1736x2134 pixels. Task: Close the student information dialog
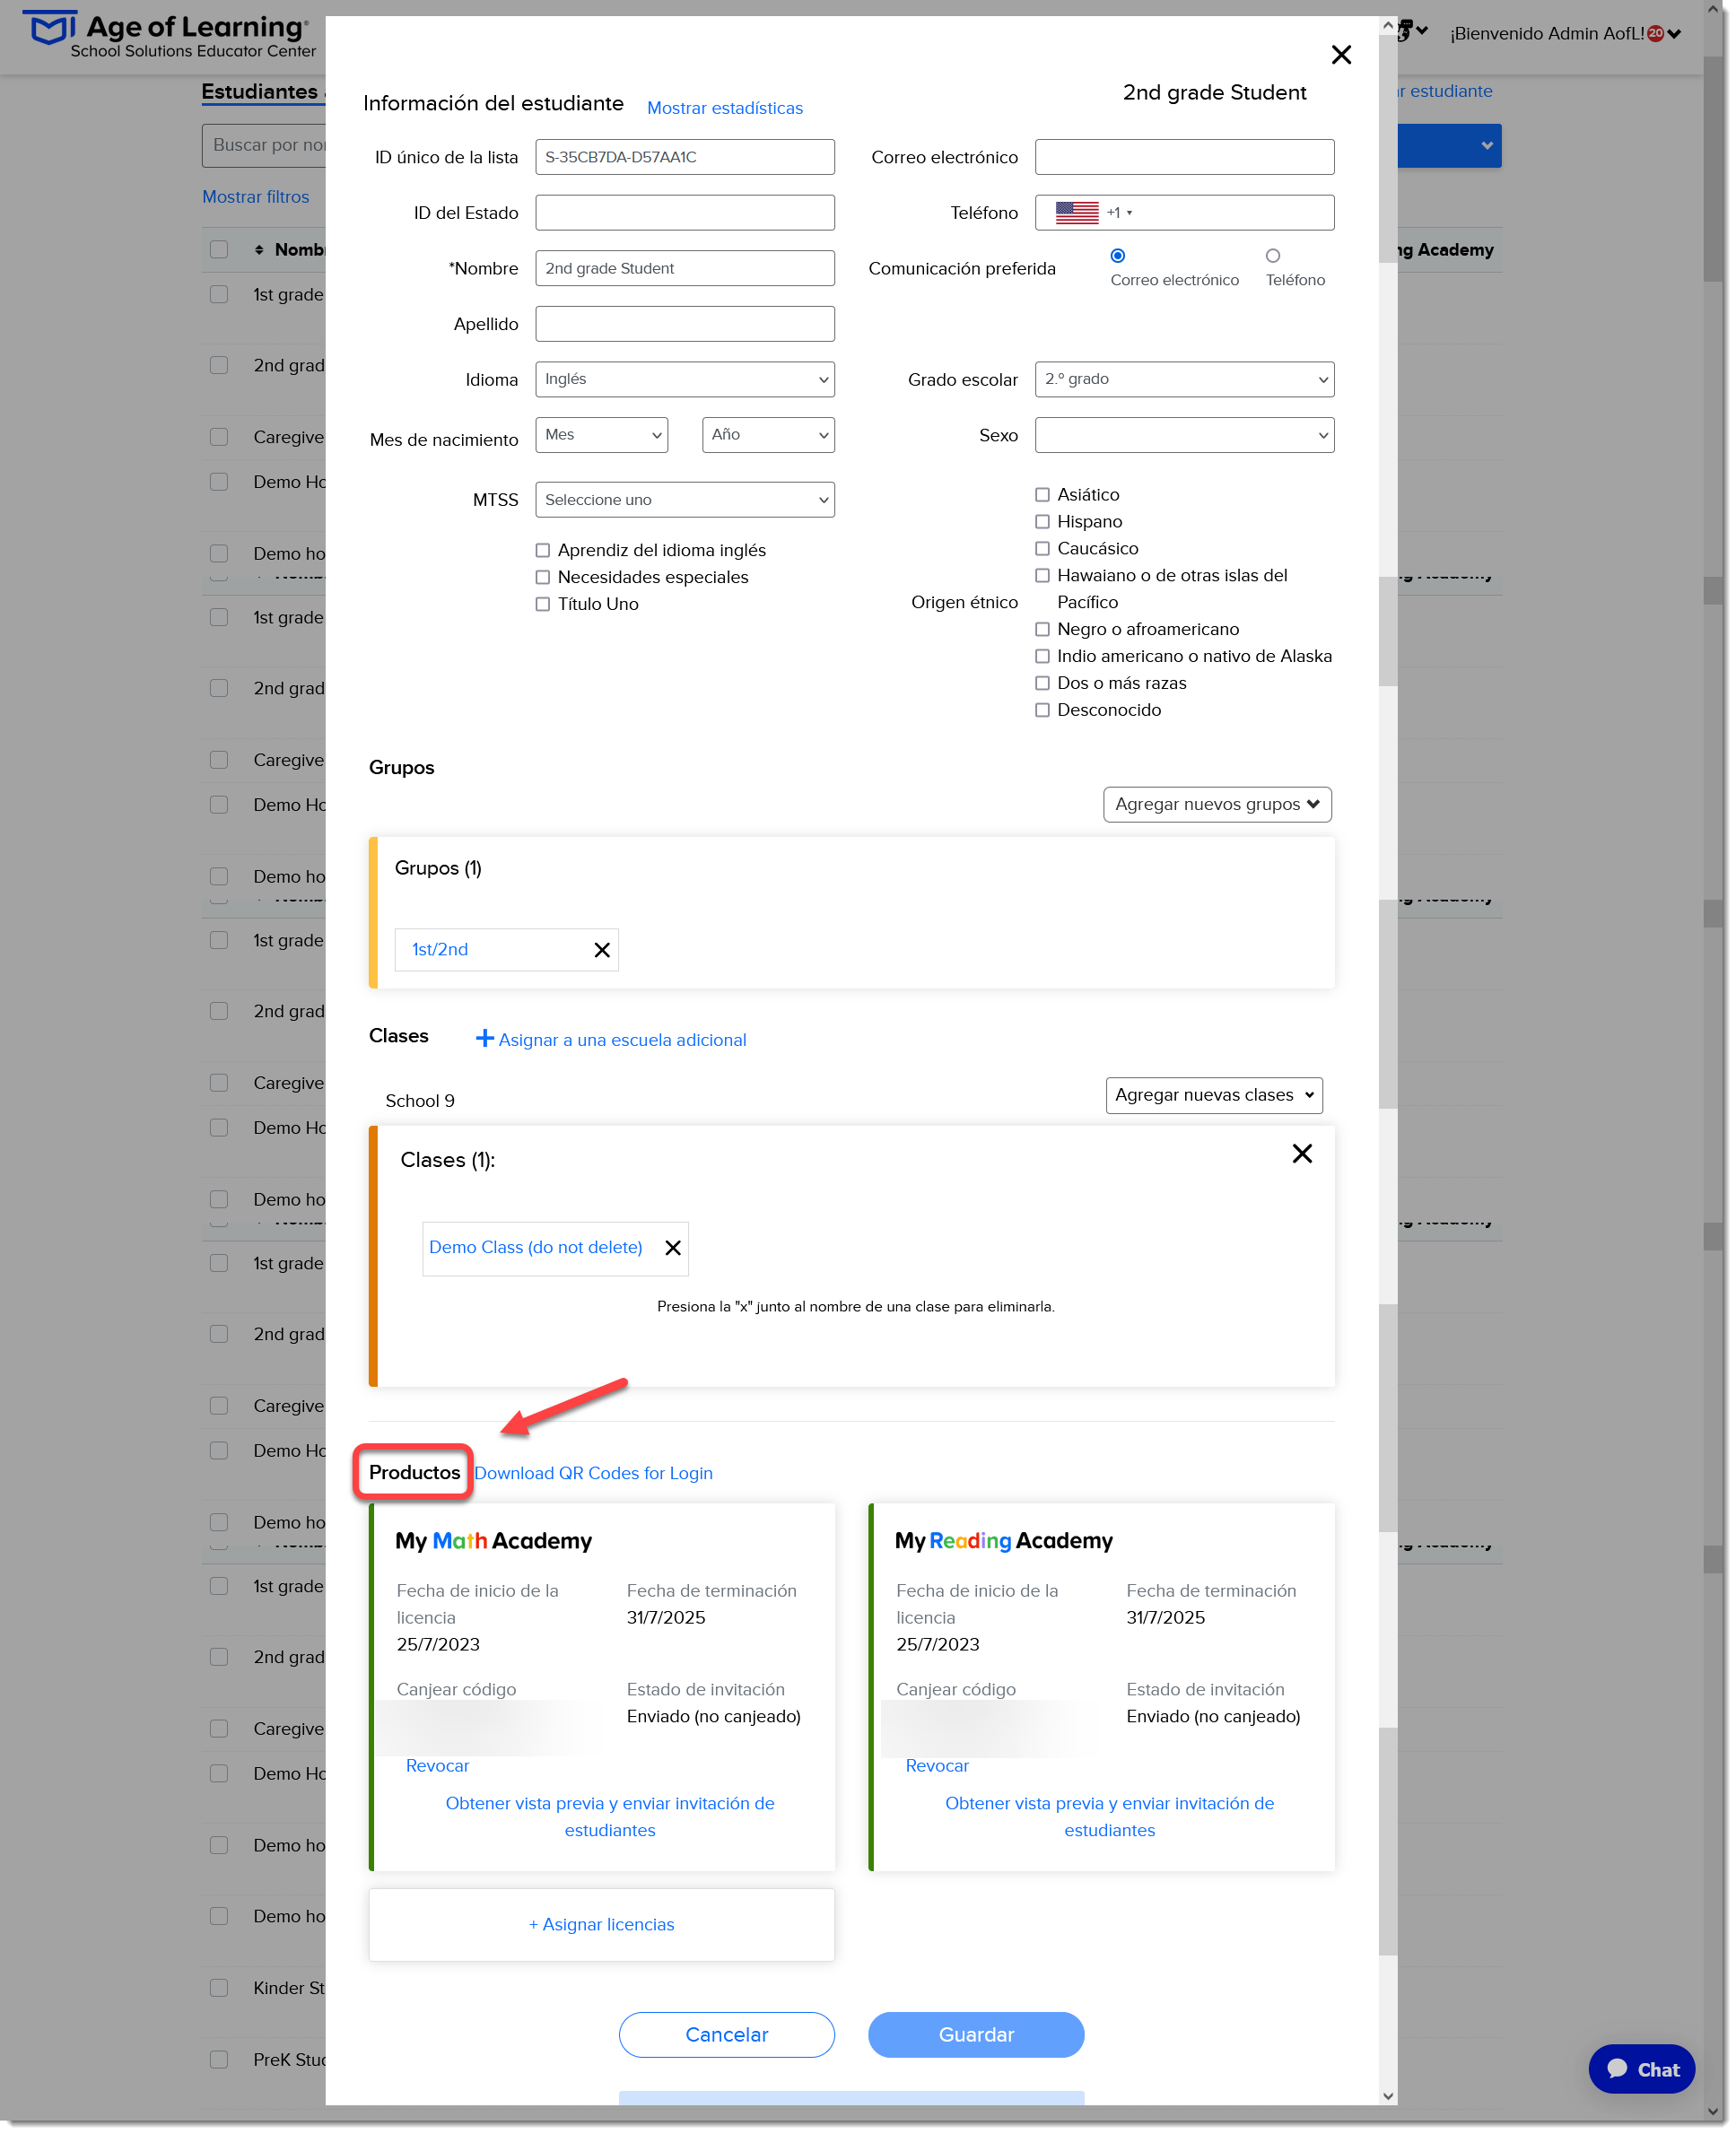pyautogui.click(x=1341, y=55)
